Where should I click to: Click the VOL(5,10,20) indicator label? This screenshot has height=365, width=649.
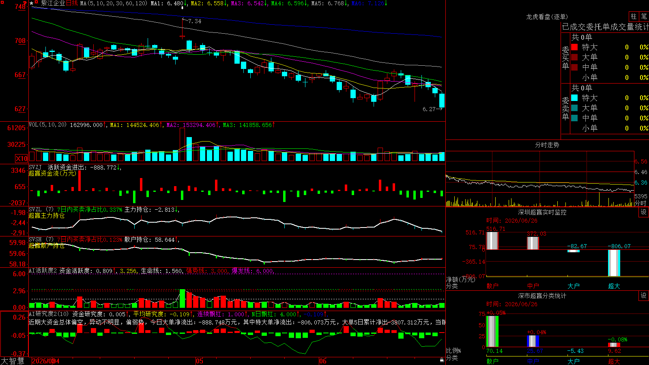(x=47, y=125)
